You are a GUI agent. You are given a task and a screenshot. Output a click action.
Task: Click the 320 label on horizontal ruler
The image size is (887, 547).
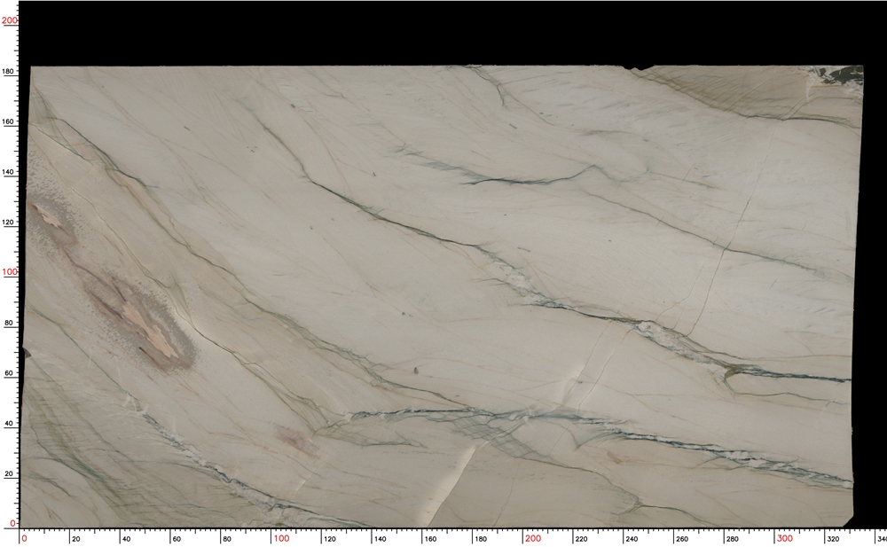(x=833, y=539)
